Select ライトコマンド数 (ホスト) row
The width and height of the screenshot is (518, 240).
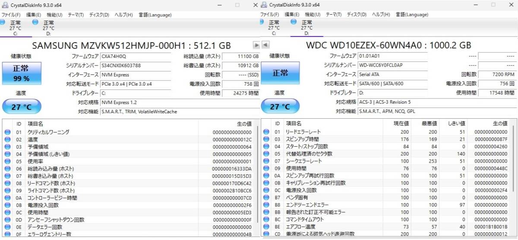click(129, 191)
